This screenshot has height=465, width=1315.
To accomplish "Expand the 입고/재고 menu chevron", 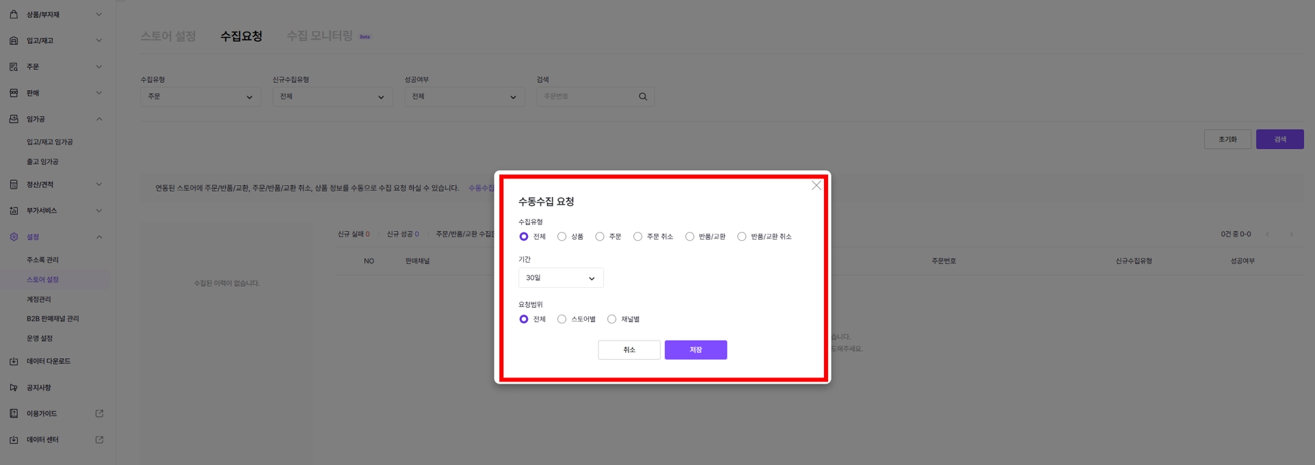I will [99, 40].
